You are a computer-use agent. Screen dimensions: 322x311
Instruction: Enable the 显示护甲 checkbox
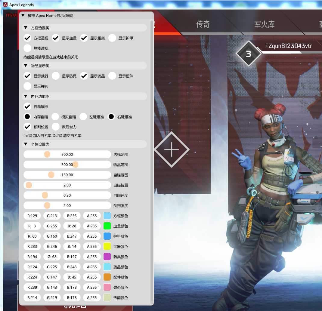tap(112, 38)
